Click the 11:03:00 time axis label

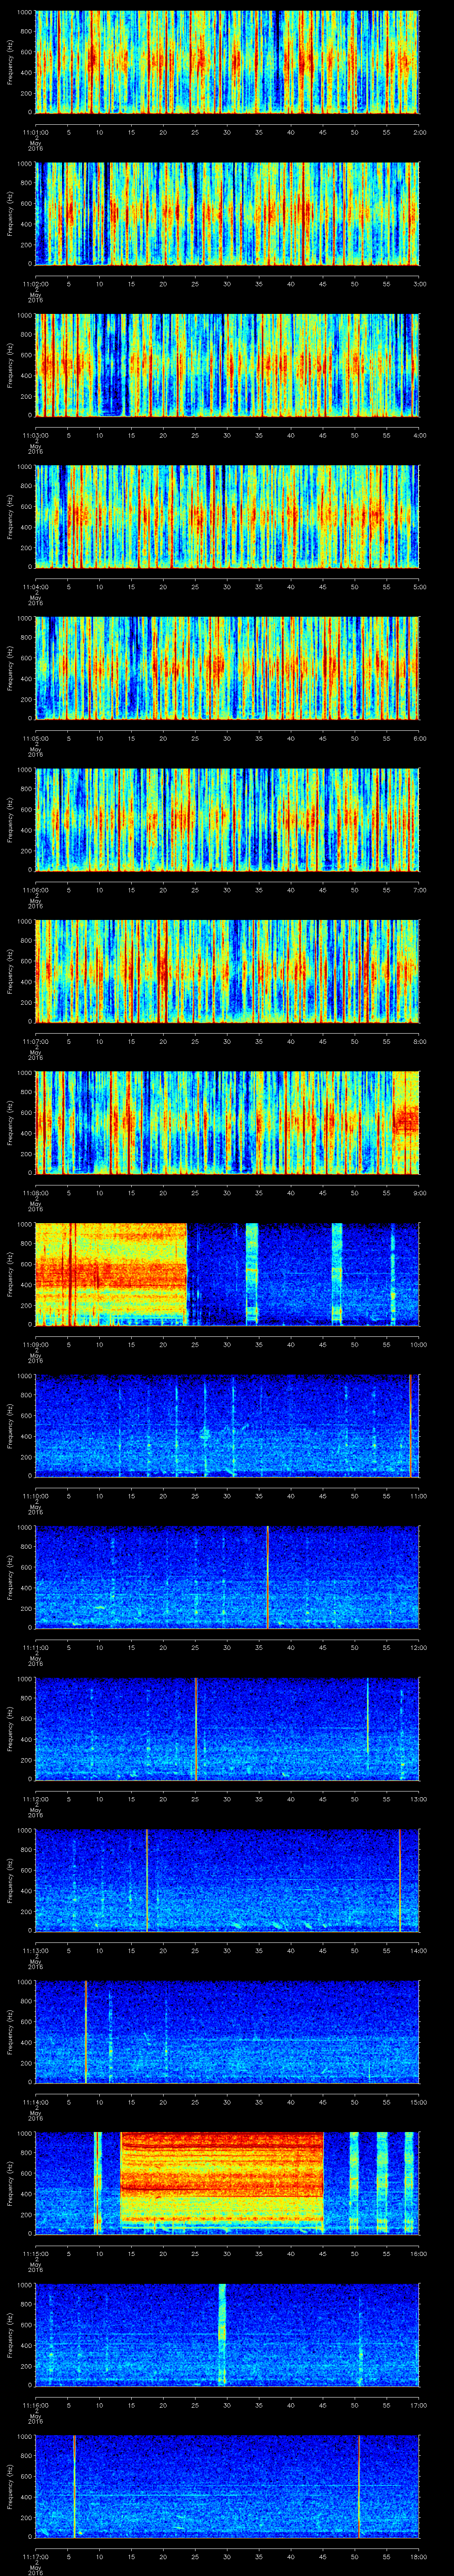(35, 435)
